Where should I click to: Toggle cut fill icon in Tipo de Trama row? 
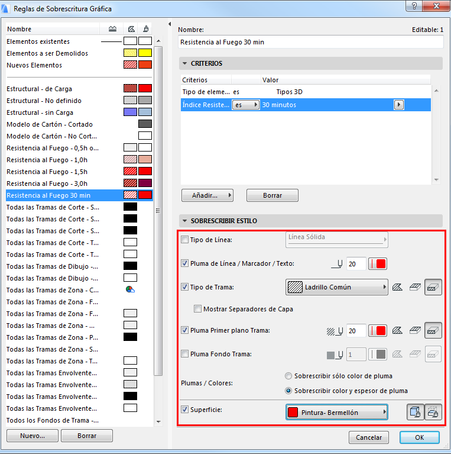coord(433,287)
